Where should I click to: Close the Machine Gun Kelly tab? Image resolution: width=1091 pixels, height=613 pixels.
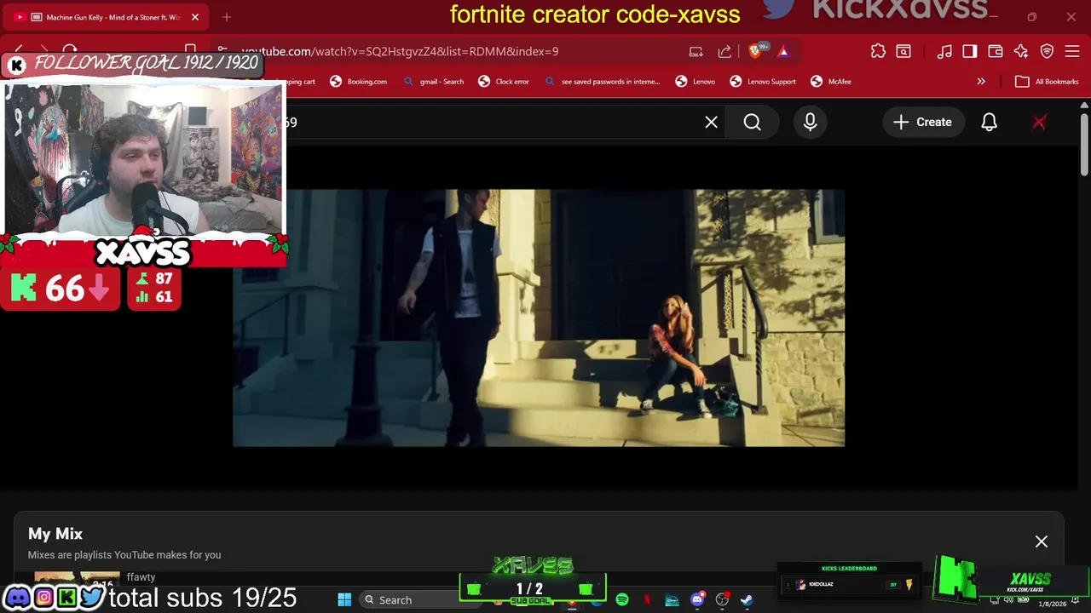(195, 17)
